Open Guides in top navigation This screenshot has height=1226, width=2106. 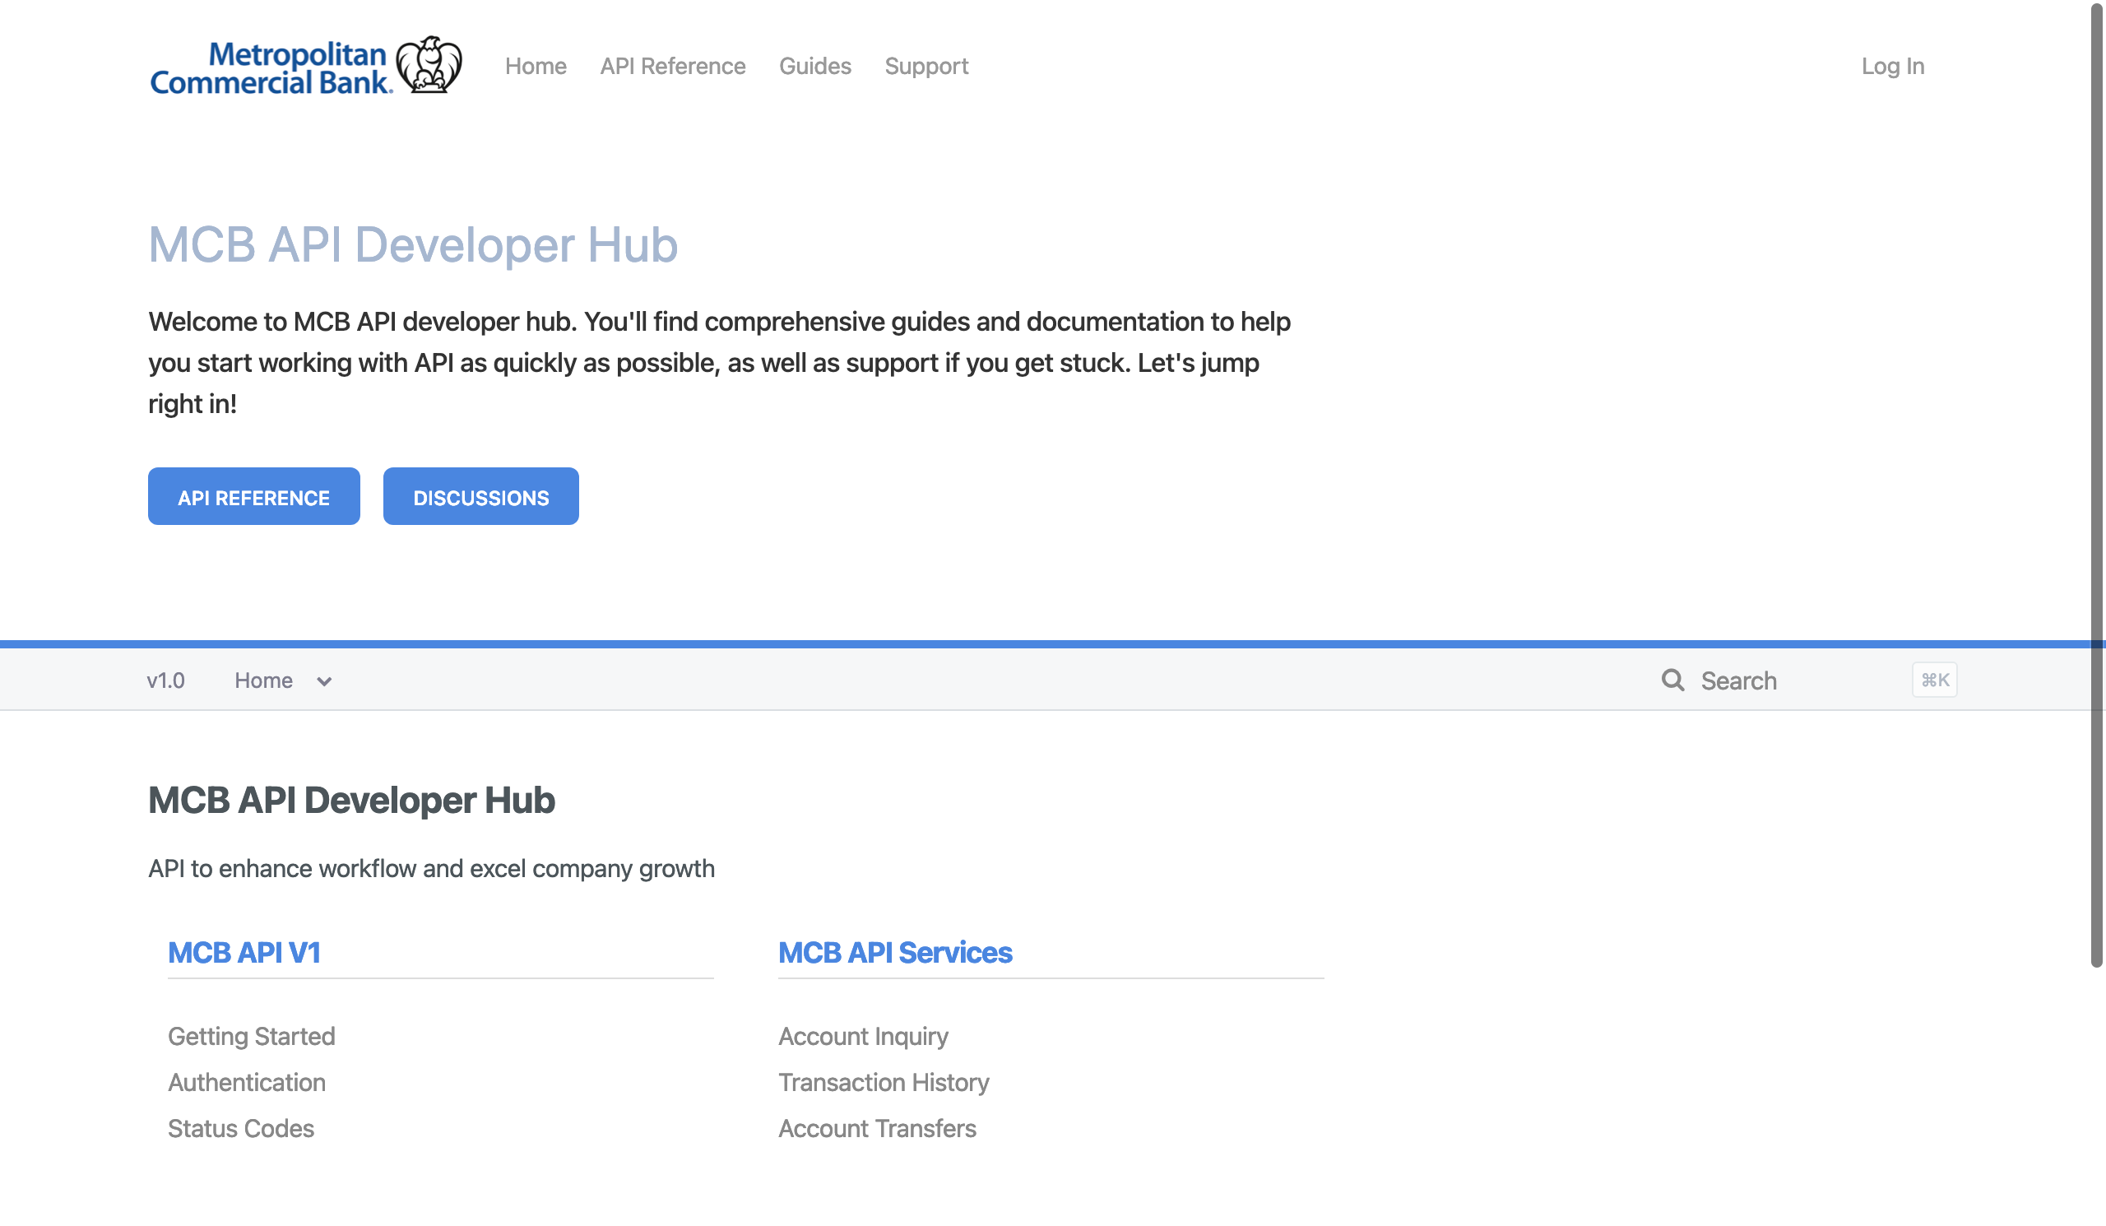point(814,66)
